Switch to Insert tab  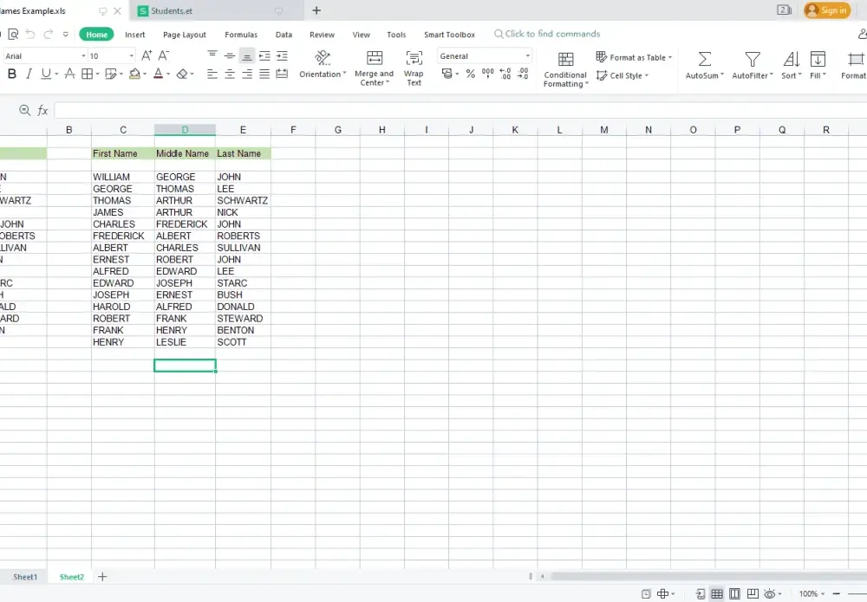click(135, 35)
